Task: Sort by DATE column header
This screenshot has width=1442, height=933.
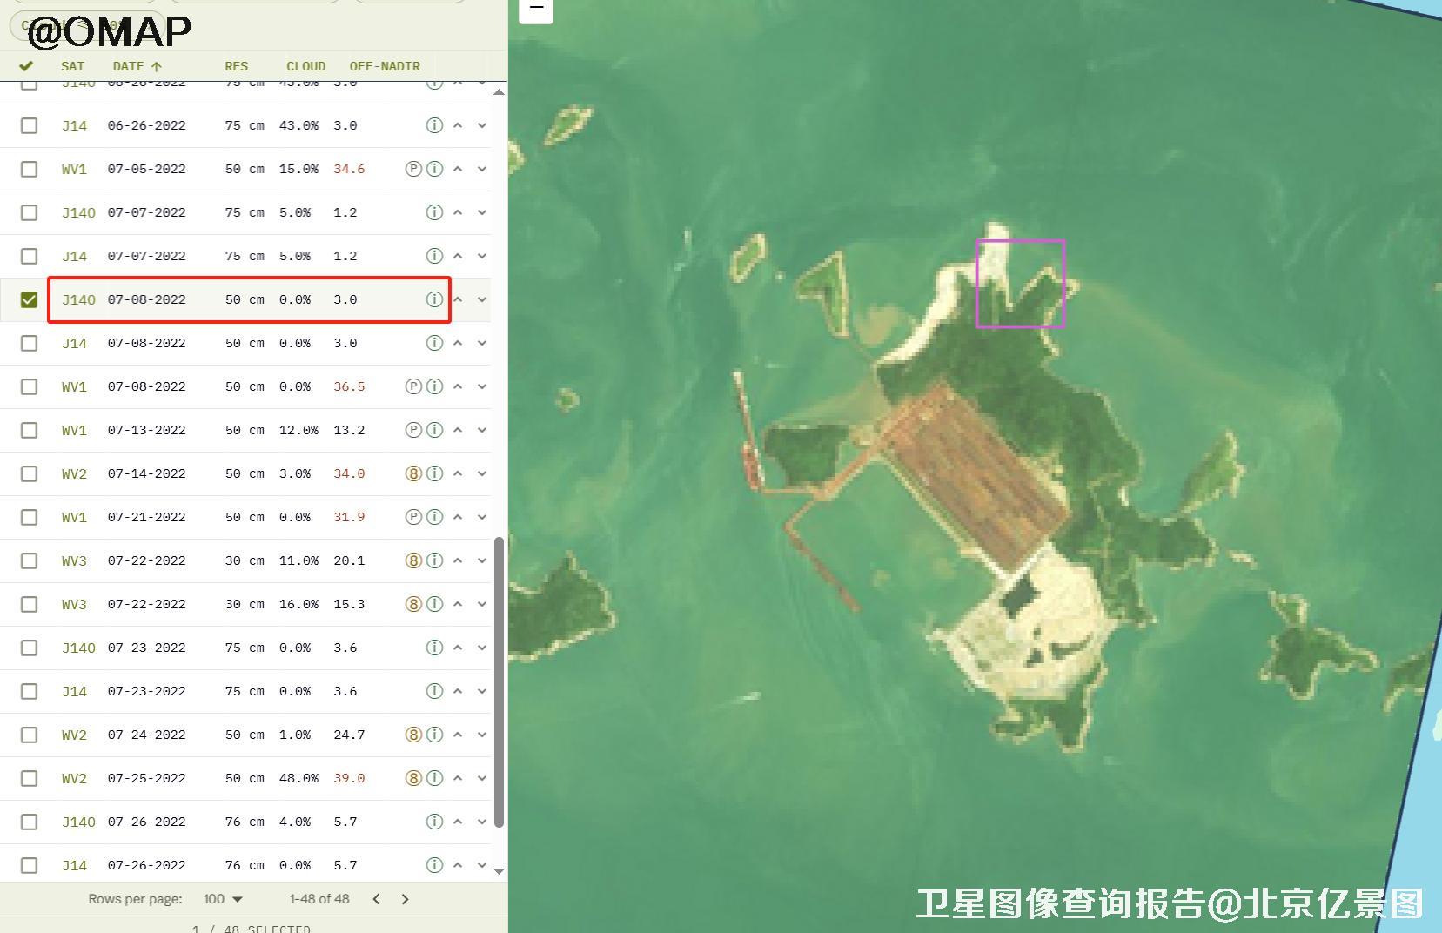Action: (137, 66)
